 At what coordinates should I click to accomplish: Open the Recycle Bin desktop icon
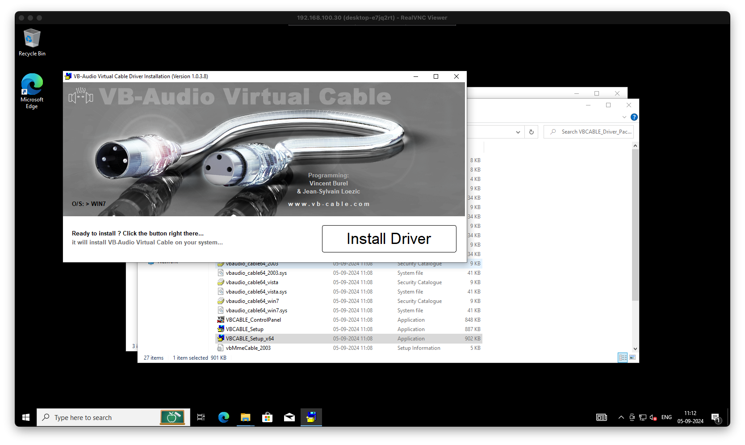(32, 43)
